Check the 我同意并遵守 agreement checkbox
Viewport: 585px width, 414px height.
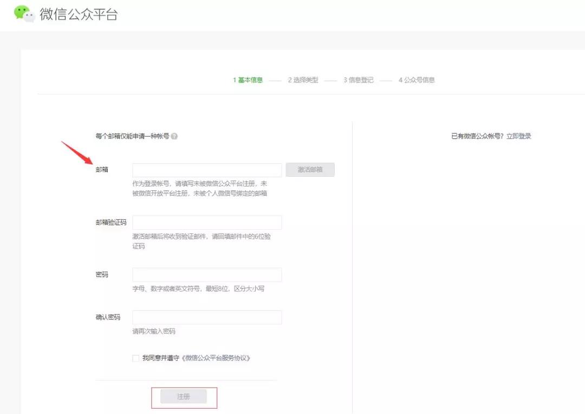pyautogui.click(x=135, y=358)
